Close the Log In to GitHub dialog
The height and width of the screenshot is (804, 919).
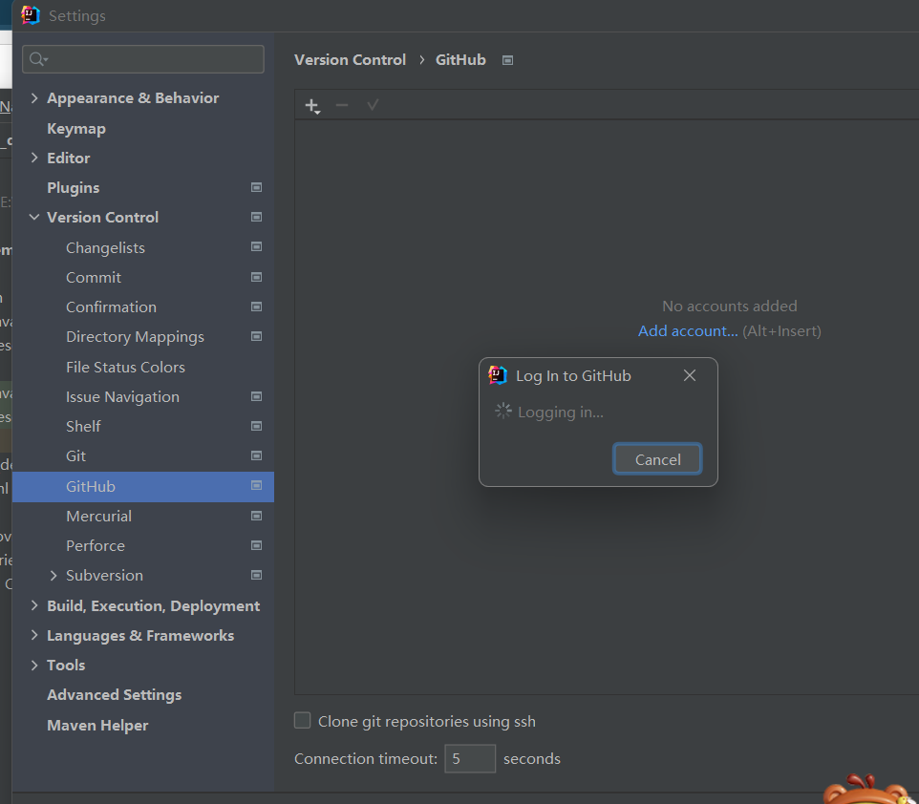[x=690, y=375]
